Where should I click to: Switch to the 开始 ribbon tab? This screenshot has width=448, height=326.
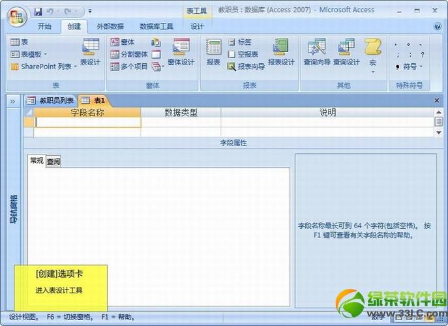point(44,27)
